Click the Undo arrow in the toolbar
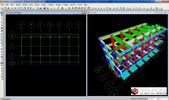Image resolution: width=169 pixels, height=100 pixels. pyautogui.click(x=52, y=8)
